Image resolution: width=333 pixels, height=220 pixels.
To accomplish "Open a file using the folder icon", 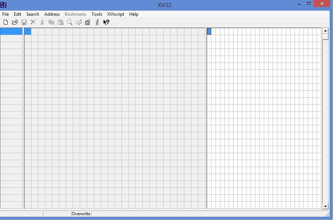I will pyautogui.click(x=15, y=22).
